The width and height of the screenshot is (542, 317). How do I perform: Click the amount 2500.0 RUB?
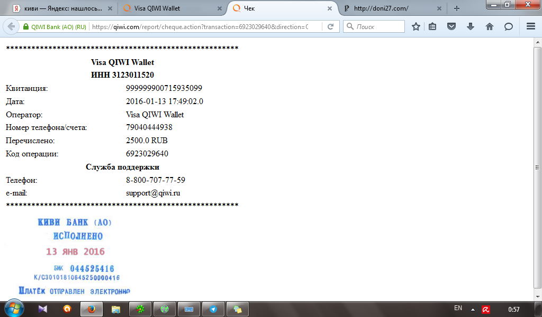(x=147, y=141)
